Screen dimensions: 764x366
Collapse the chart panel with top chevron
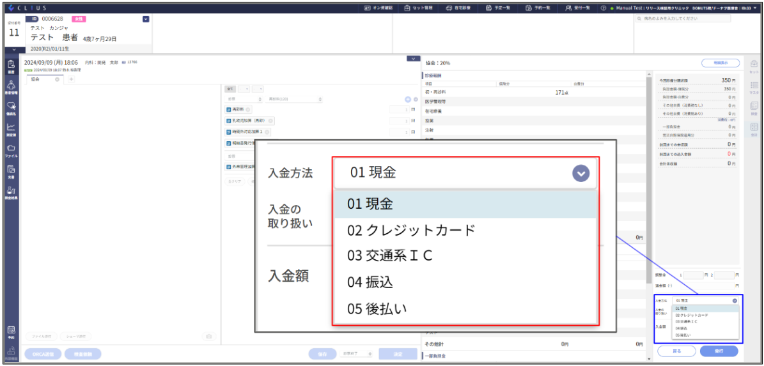(x=413, y=59)
